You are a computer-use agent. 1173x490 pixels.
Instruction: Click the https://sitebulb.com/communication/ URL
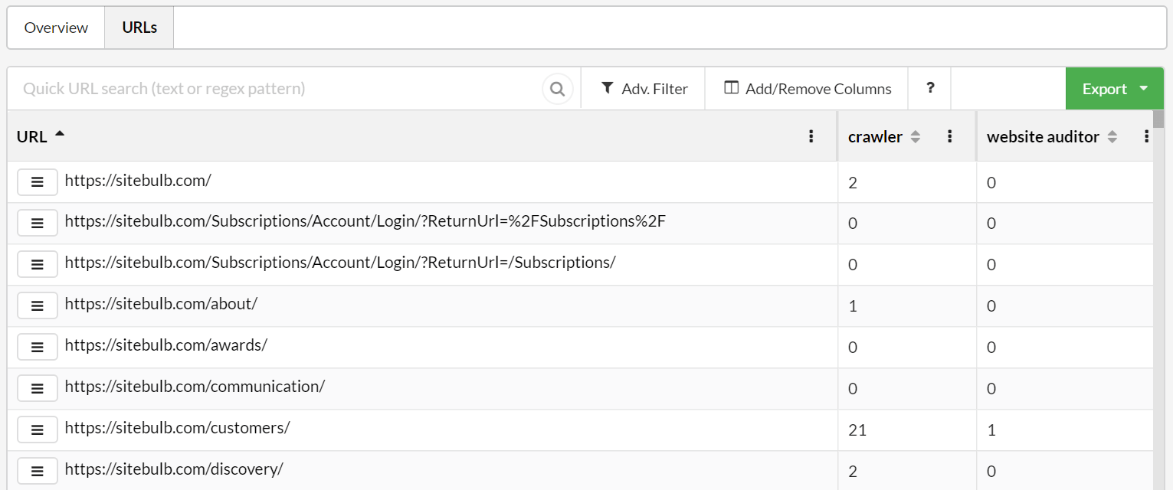[195, 387]
